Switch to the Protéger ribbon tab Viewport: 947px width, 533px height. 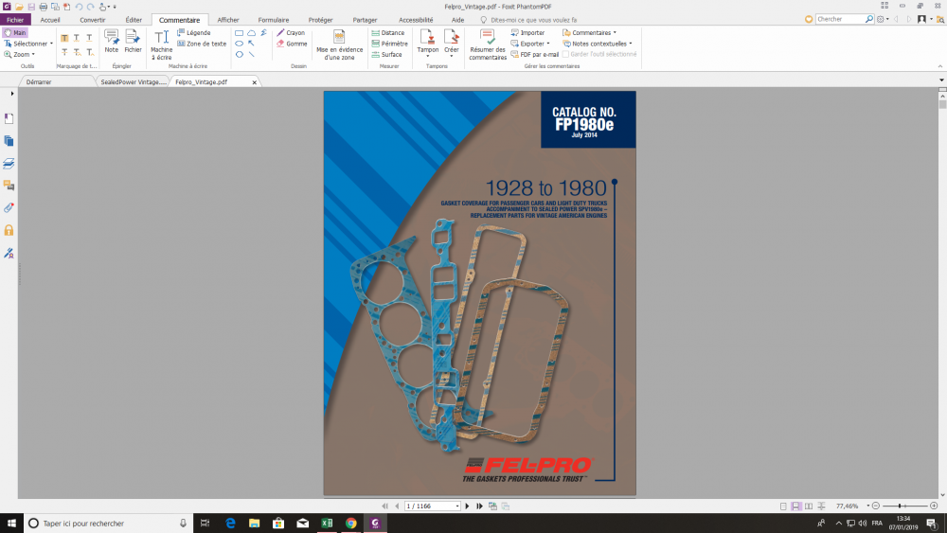pyautogui.click(x=320, y=20)
